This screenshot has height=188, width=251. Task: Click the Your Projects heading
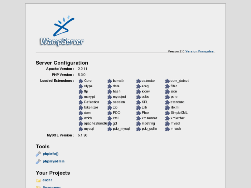point(53,173)
